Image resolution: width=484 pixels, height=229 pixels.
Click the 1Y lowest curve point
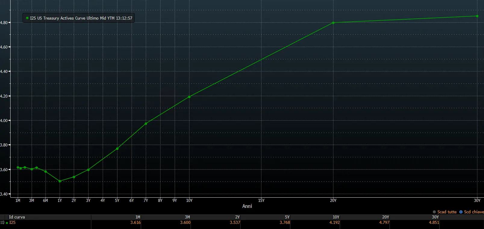(x=60, y=181)
